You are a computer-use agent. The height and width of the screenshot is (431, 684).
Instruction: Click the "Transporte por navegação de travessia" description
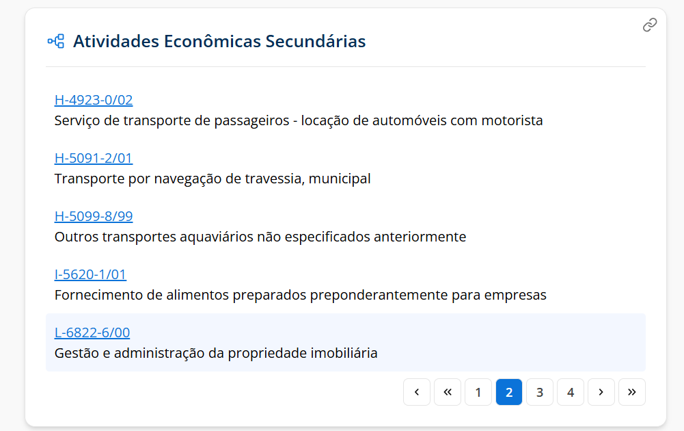[213, 179]
